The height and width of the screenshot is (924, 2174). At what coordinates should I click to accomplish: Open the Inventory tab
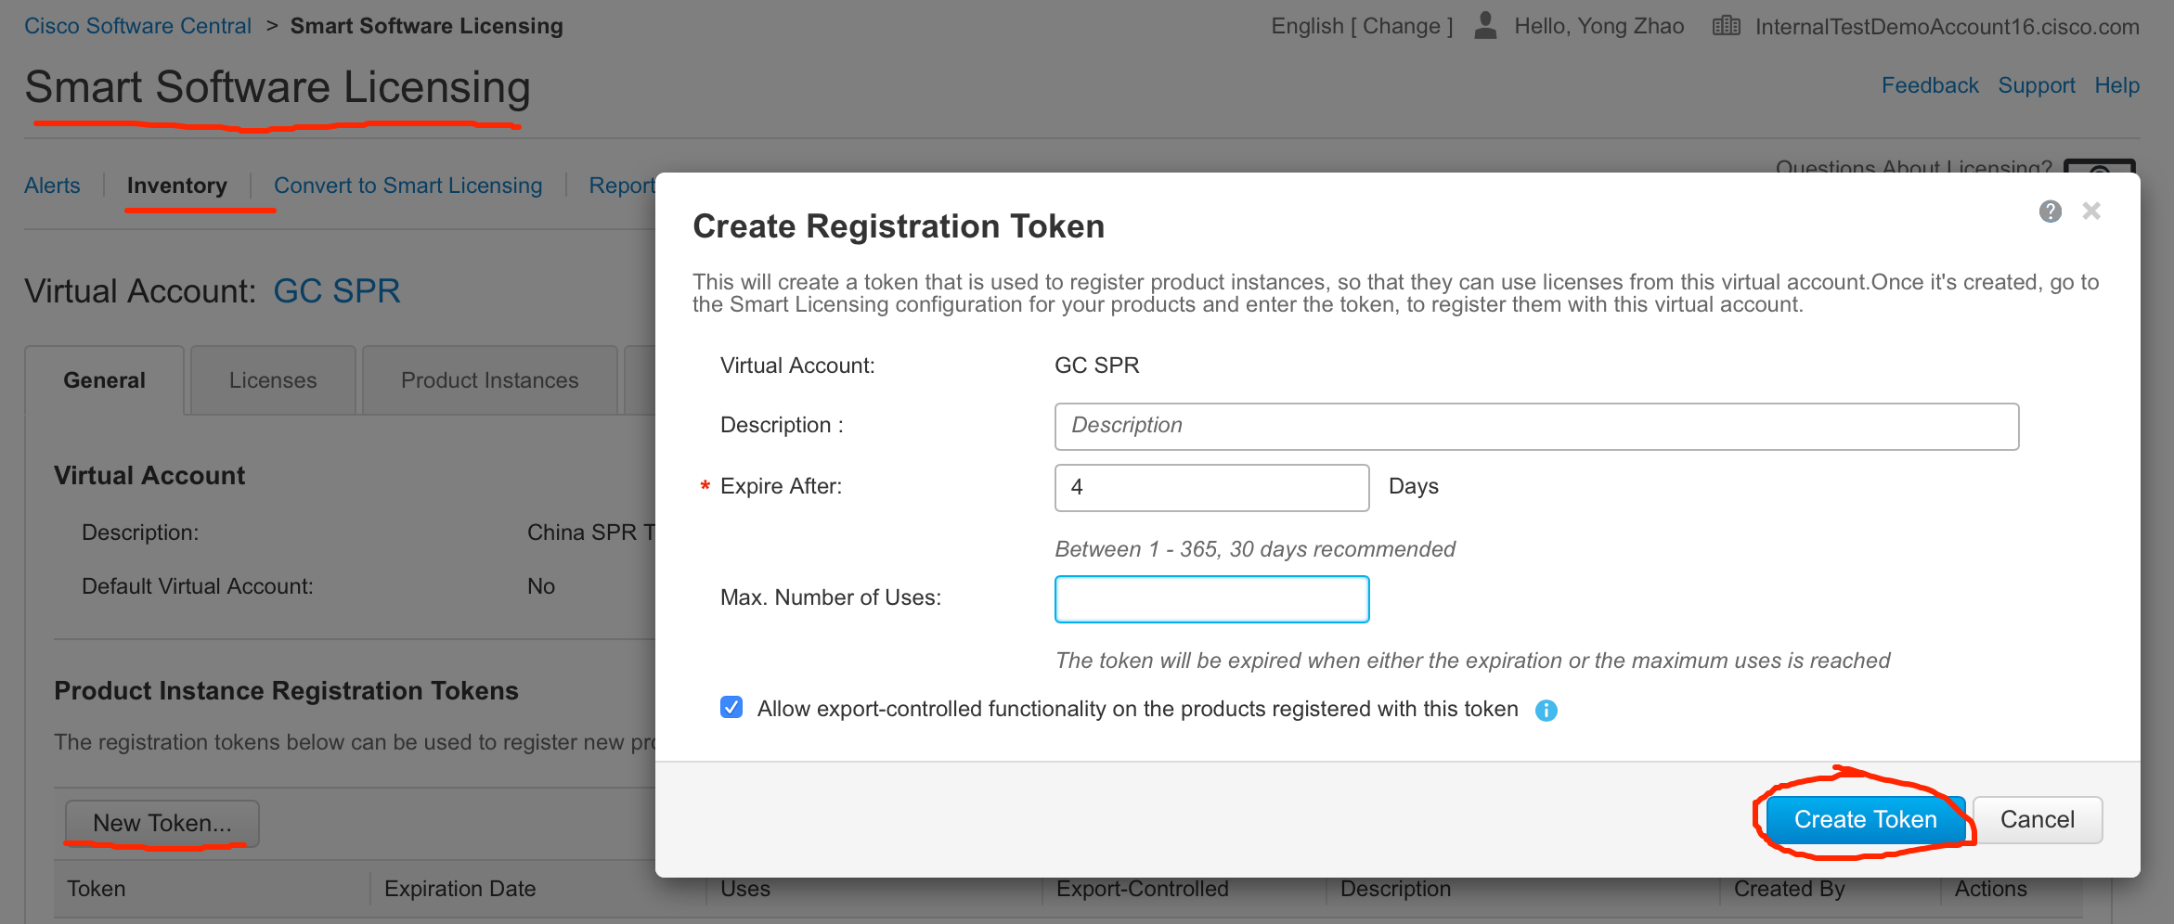pos(176,186)
